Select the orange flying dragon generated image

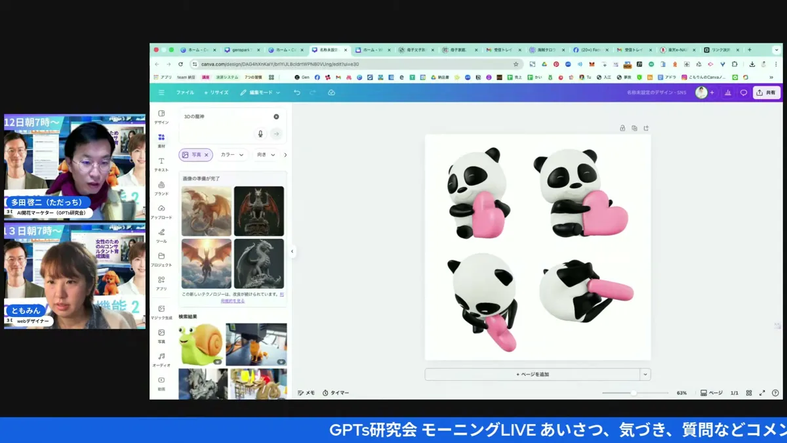207,211
